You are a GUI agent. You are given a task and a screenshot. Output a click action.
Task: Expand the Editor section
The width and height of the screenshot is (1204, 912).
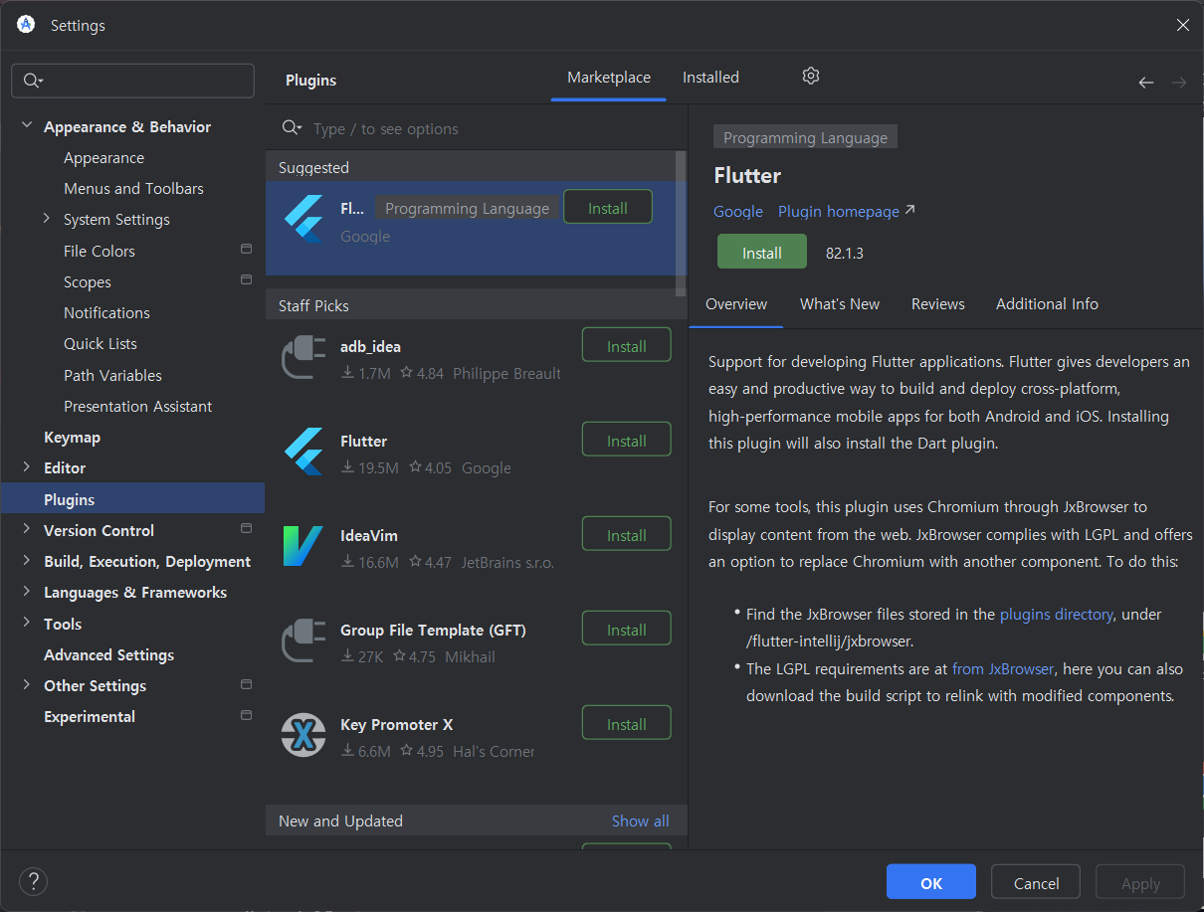tap(26, 467)
